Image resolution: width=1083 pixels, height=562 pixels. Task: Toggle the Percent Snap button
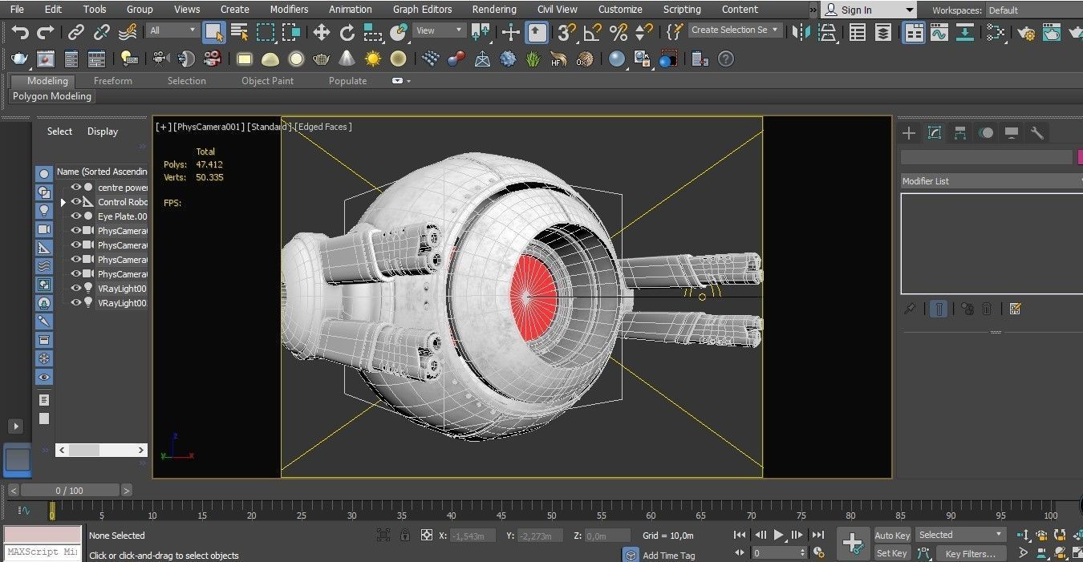click(x=618, y=32)
